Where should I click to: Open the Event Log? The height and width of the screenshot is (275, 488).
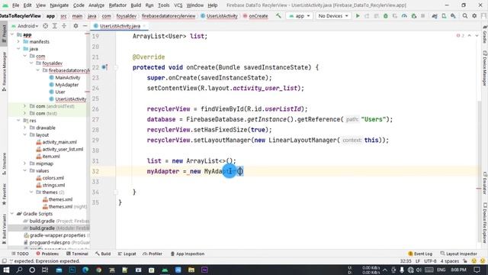(x=420, y=254)
